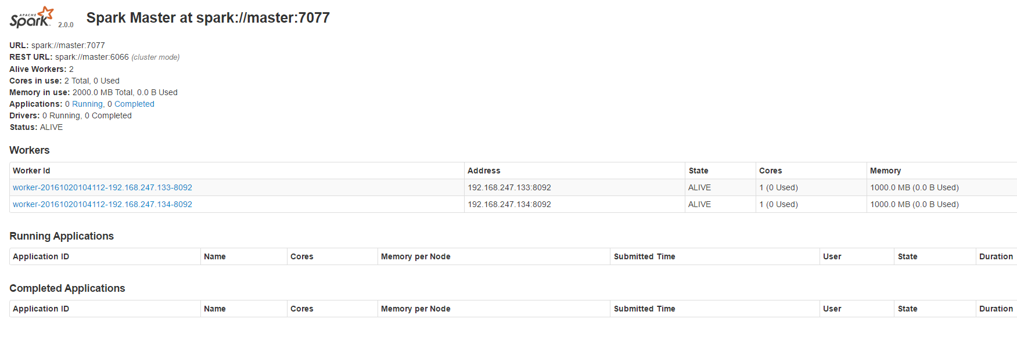
Task: Sort Workers table by Address column
Action: [484, 171]
